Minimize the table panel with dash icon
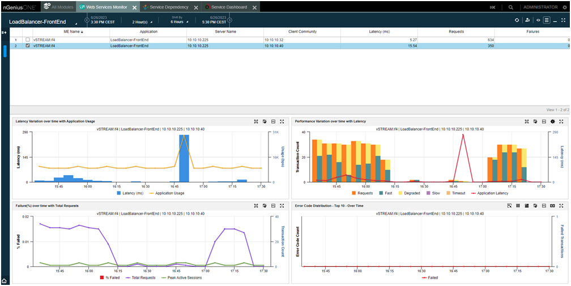571x286 pixels. tap(555, 21)
